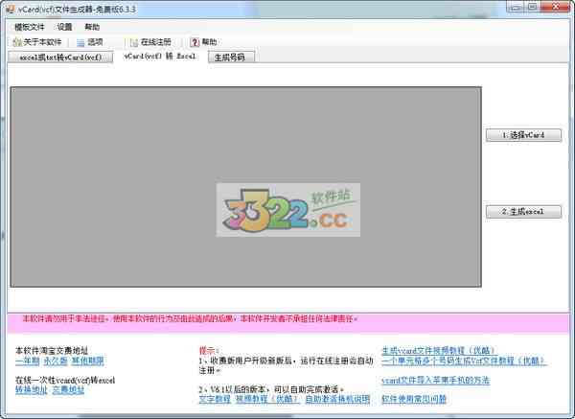Open the 选项 options toolbar item
575x419 pixels.
90,42
